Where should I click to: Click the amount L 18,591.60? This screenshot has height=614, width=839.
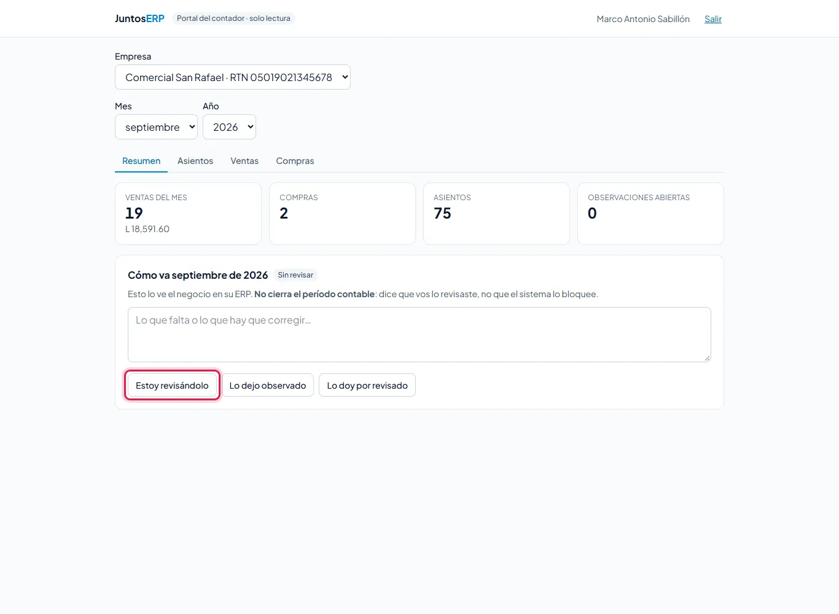[x=147, y=229]
